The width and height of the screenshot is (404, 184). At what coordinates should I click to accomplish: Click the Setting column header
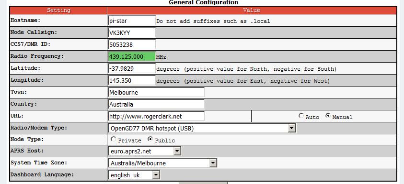pos(58,11)
